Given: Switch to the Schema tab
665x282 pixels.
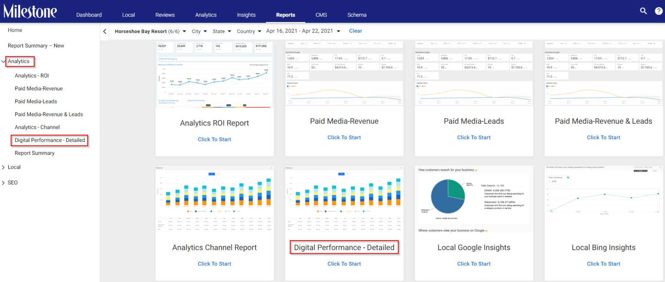Looking at the screenshot, I should click(x=357, y=15).
